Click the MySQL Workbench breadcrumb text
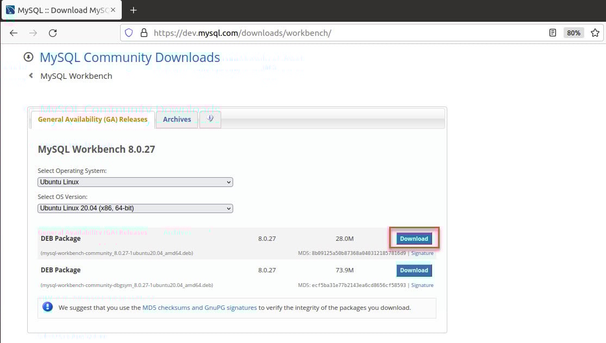The width and height of the screenshot is (606, 343). click(x=76, y=76)
